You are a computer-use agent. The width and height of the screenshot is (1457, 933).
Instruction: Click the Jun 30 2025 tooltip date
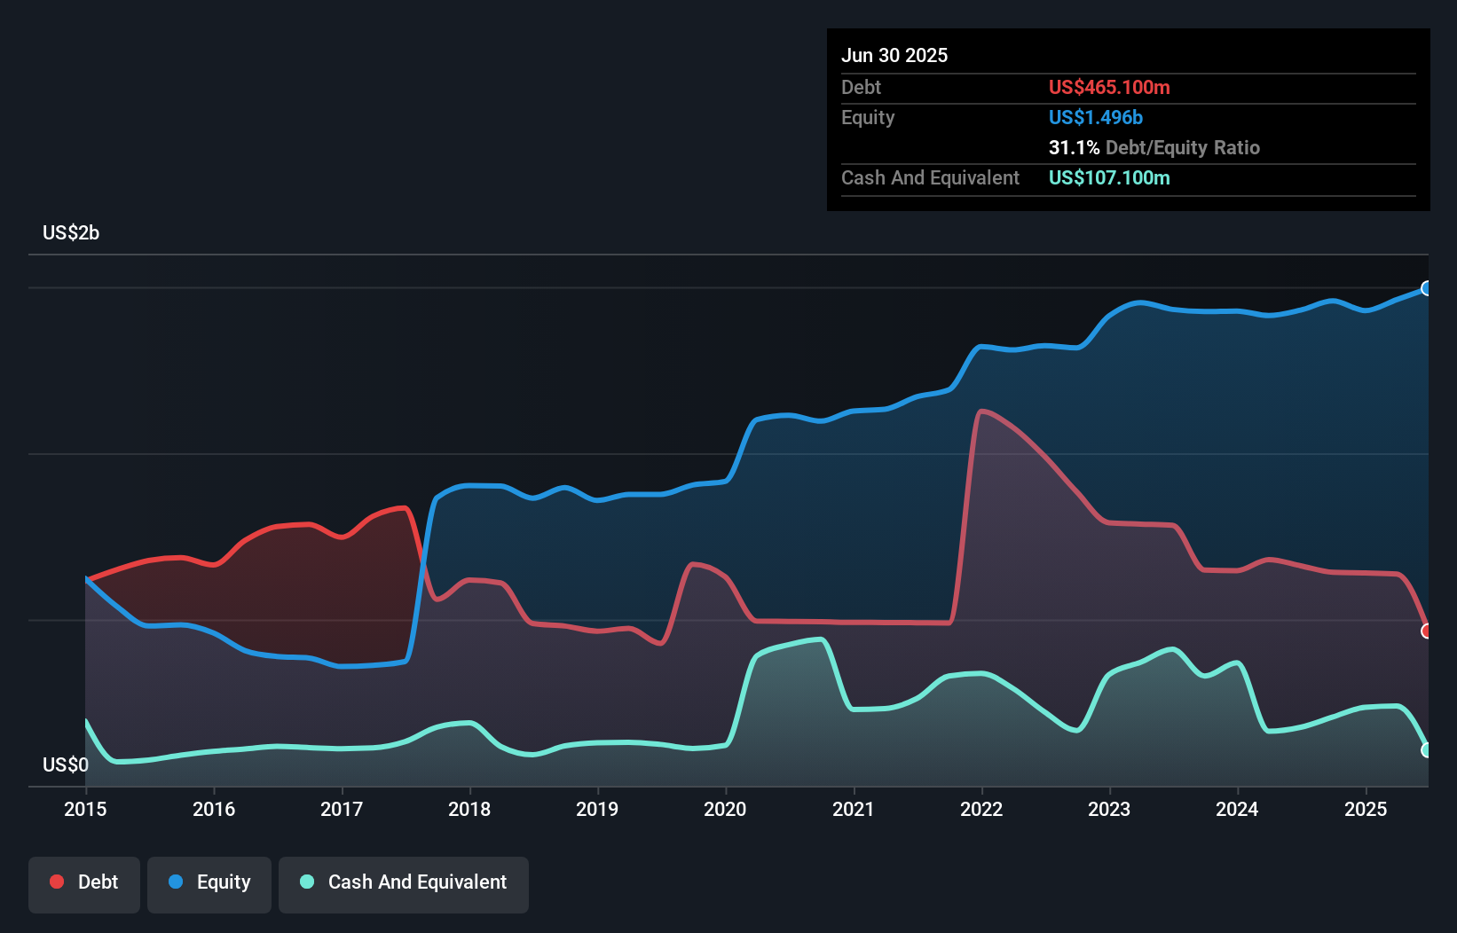click(x=894, y=55)
